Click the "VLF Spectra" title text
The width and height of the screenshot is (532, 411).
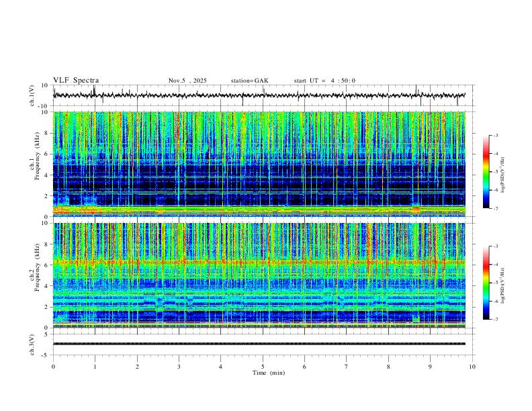click(76, 81)
